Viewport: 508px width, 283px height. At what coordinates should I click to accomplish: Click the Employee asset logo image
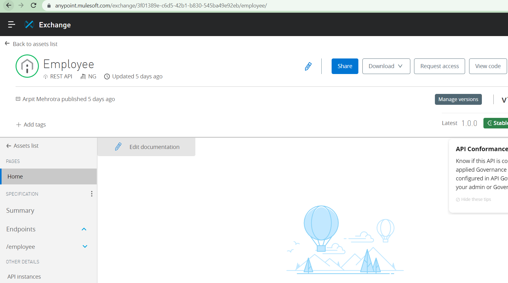click(x=27, y=66)
